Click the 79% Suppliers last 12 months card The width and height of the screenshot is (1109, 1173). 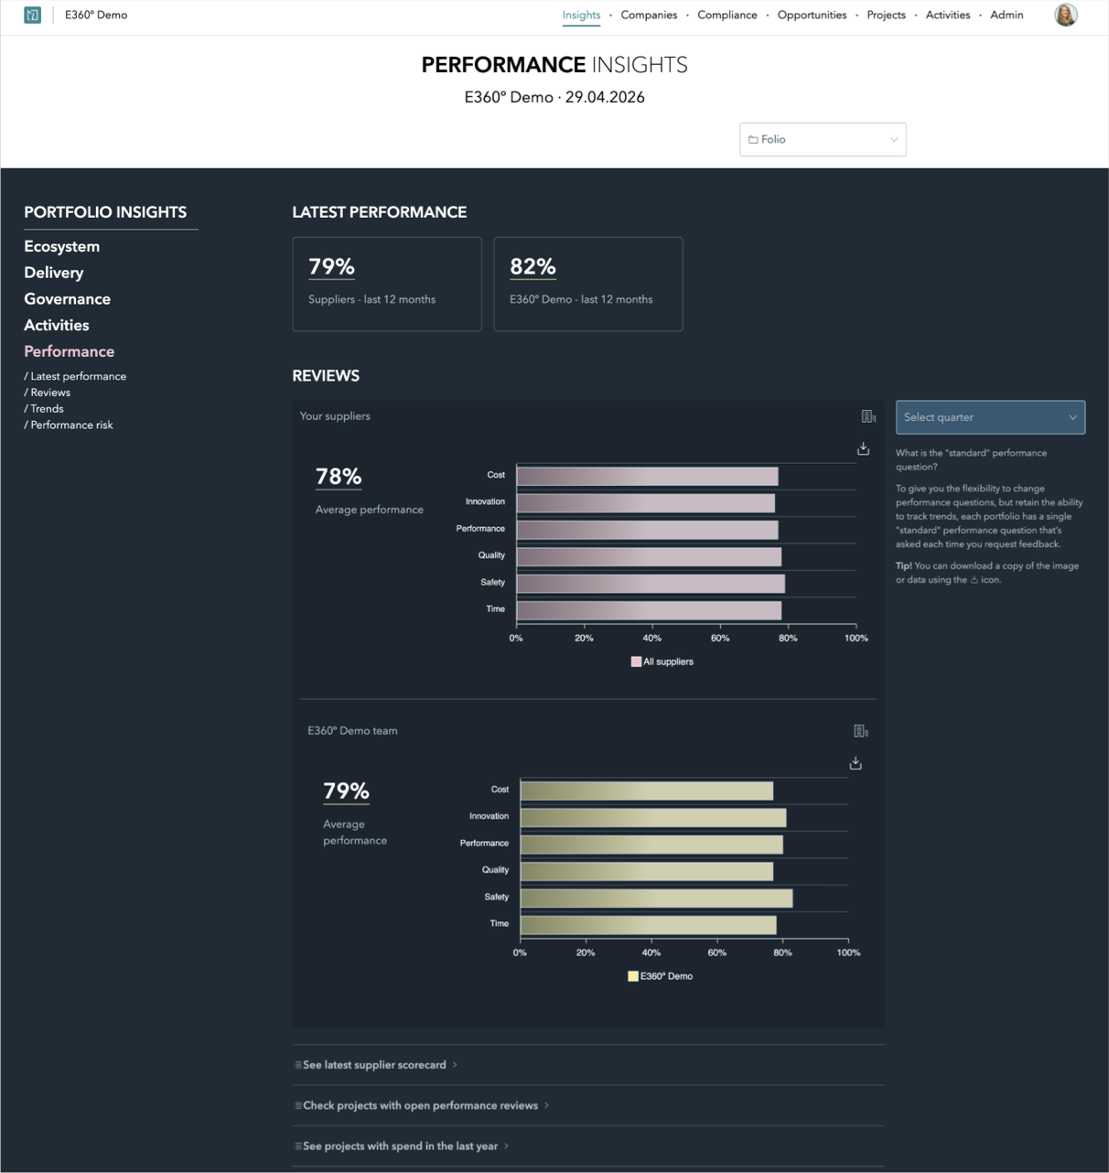pyautogui.click(x=387, y=284)
